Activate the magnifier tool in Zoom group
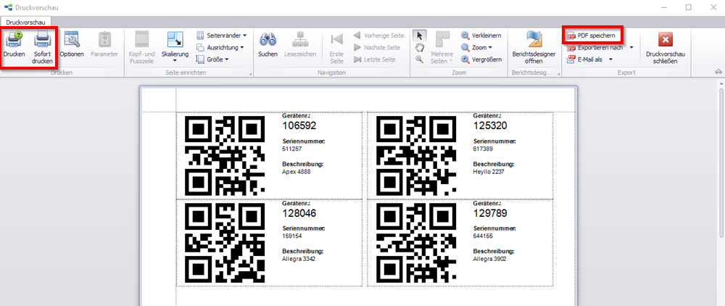The height and width of the screenshot is (306, 725). 420,59
